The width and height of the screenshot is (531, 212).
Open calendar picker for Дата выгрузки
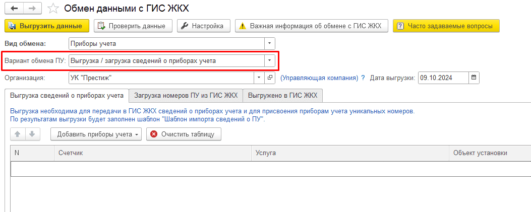(474, 78)
